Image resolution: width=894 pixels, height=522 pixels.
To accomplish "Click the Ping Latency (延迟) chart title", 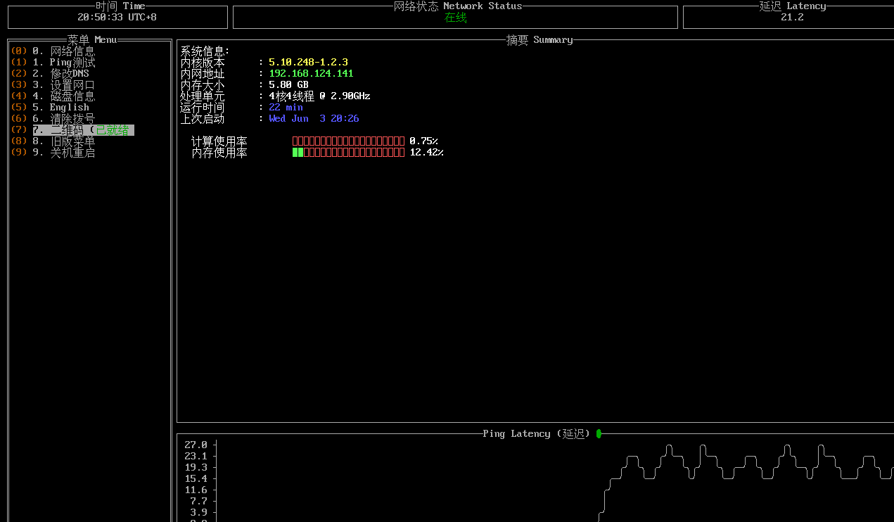I will [x=537, y=433].
